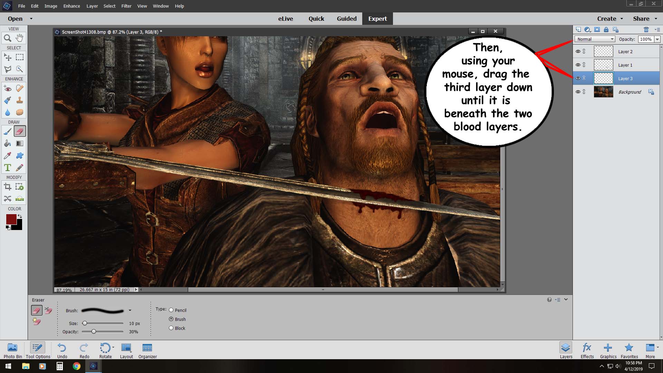Select the Type tool
This screenshot has height=373, width=663.
click(8, 168)
